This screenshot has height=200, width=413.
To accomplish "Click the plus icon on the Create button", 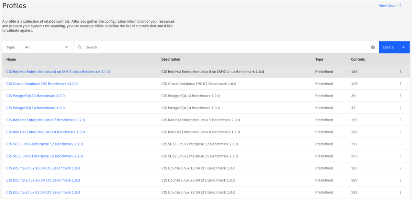I will click(403, 47).
